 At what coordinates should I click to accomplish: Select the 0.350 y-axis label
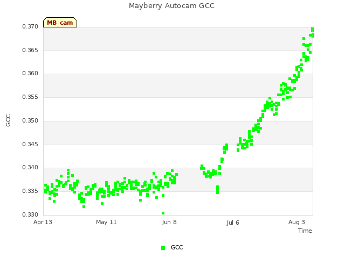click(30, 120)
